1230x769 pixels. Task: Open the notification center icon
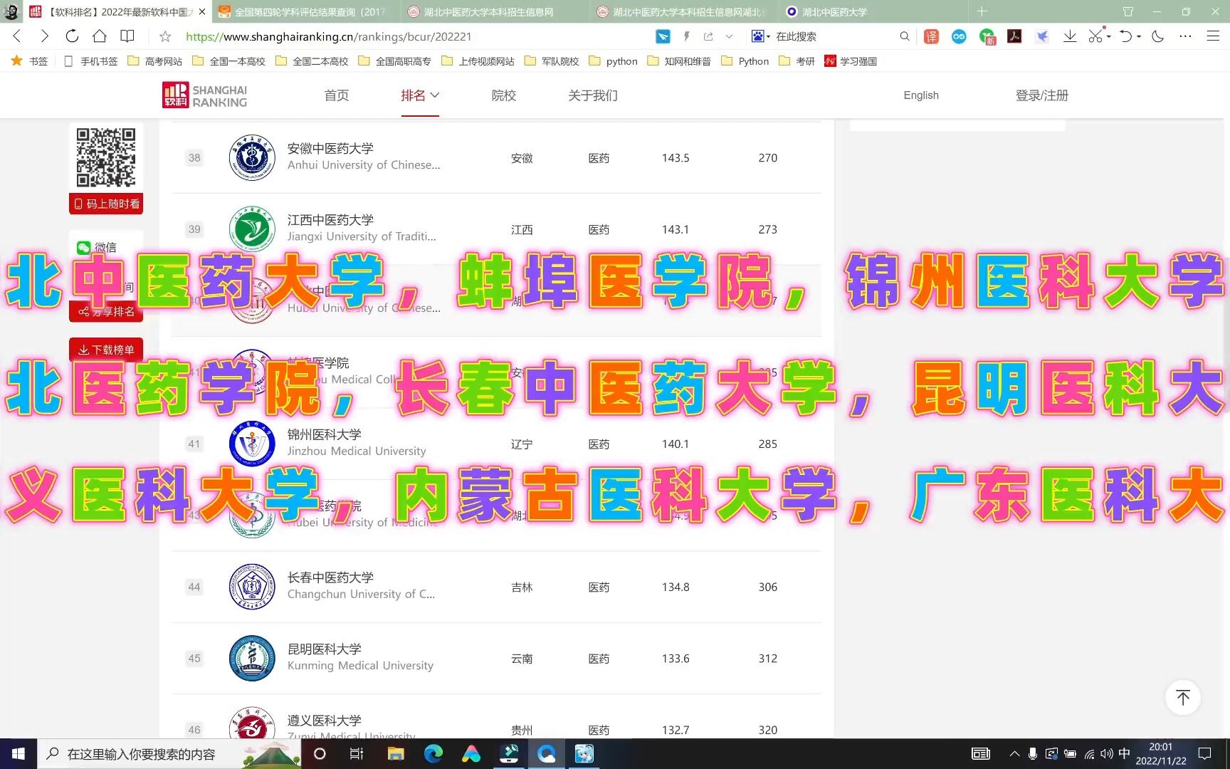pos(1205,753)
